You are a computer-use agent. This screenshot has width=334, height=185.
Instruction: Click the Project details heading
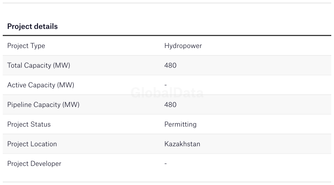pyautogui.click(x=32, y=26)
